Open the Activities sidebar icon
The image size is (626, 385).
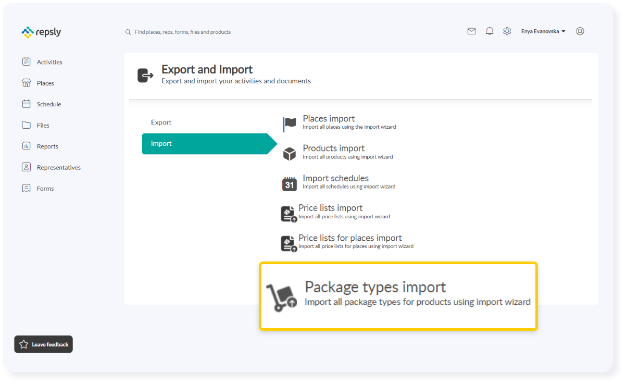[x=26, y=61]
